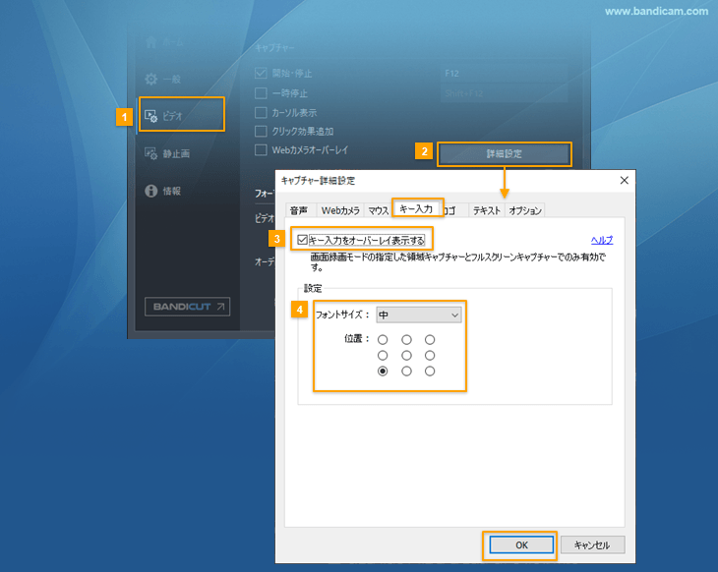Select center position radio button

pos(406,355)
